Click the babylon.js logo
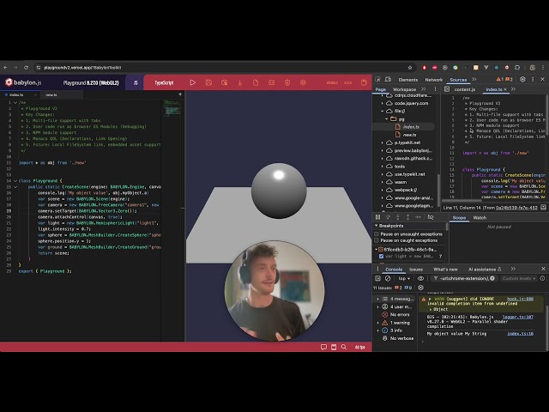This screenshot has width=549, height=412. coord(23,82)
